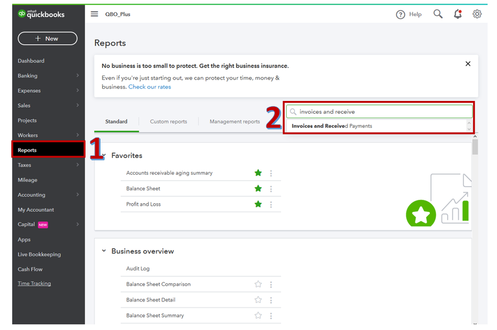Open the global search magnifier icon

coord(438,14)
